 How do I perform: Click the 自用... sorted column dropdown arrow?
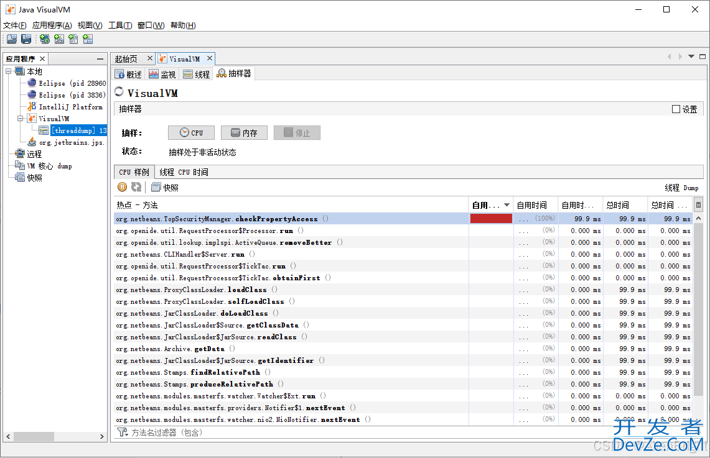pos(507,205)
